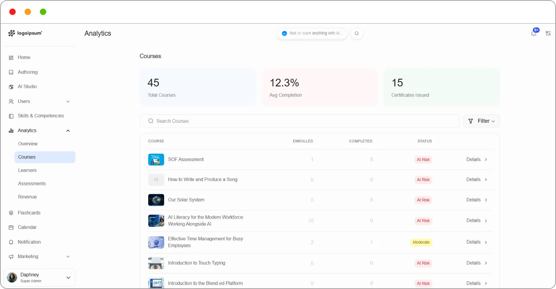The height and width of the screenshot is (289, 556).
Task: Click the H placeholder thumbnail for Song course
Action: point(156,180)
